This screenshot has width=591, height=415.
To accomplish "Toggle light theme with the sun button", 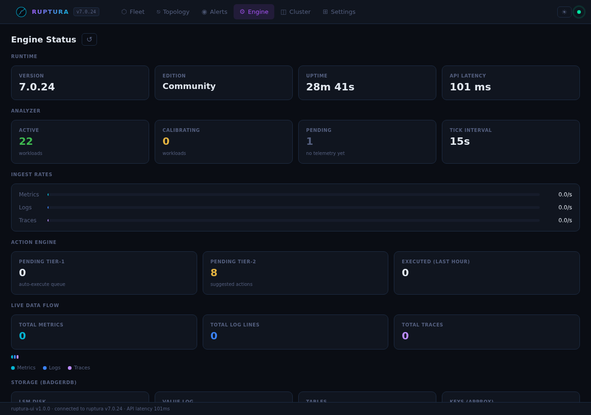I will tap(564, 12).
